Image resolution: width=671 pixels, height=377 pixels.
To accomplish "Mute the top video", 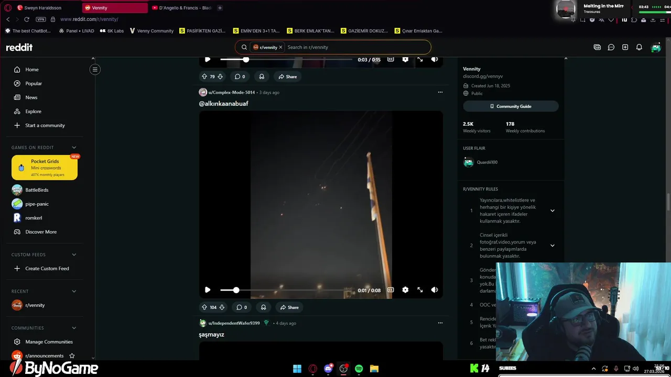I will click(x=435, y=60).
